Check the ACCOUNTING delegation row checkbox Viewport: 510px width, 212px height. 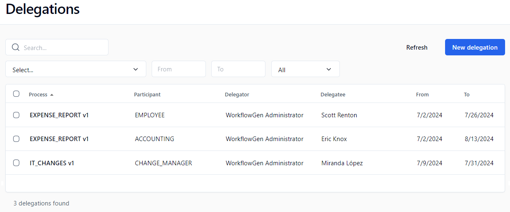pos(16,139)
